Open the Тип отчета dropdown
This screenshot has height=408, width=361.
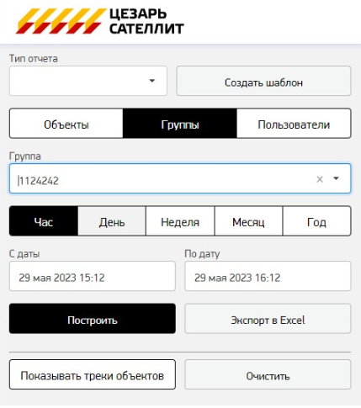click(88, 81)
